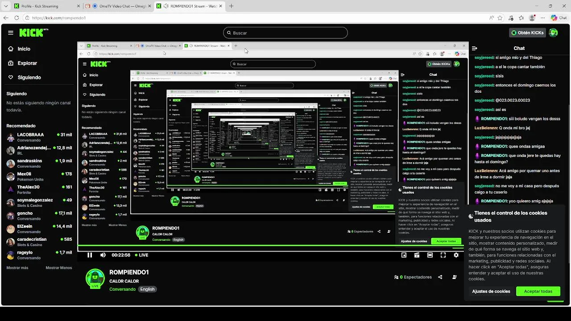Click the user icon right of share icon

coord(455,277)
